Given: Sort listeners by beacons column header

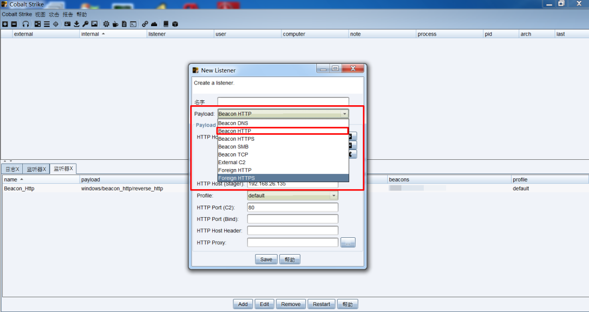Looking at the screenshot, I should click(x=449, y=179).
